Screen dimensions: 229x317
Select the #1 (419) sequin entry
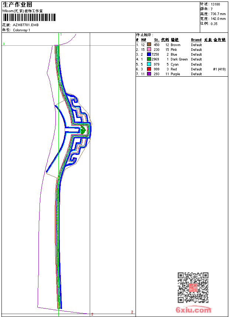click(219, 69)
